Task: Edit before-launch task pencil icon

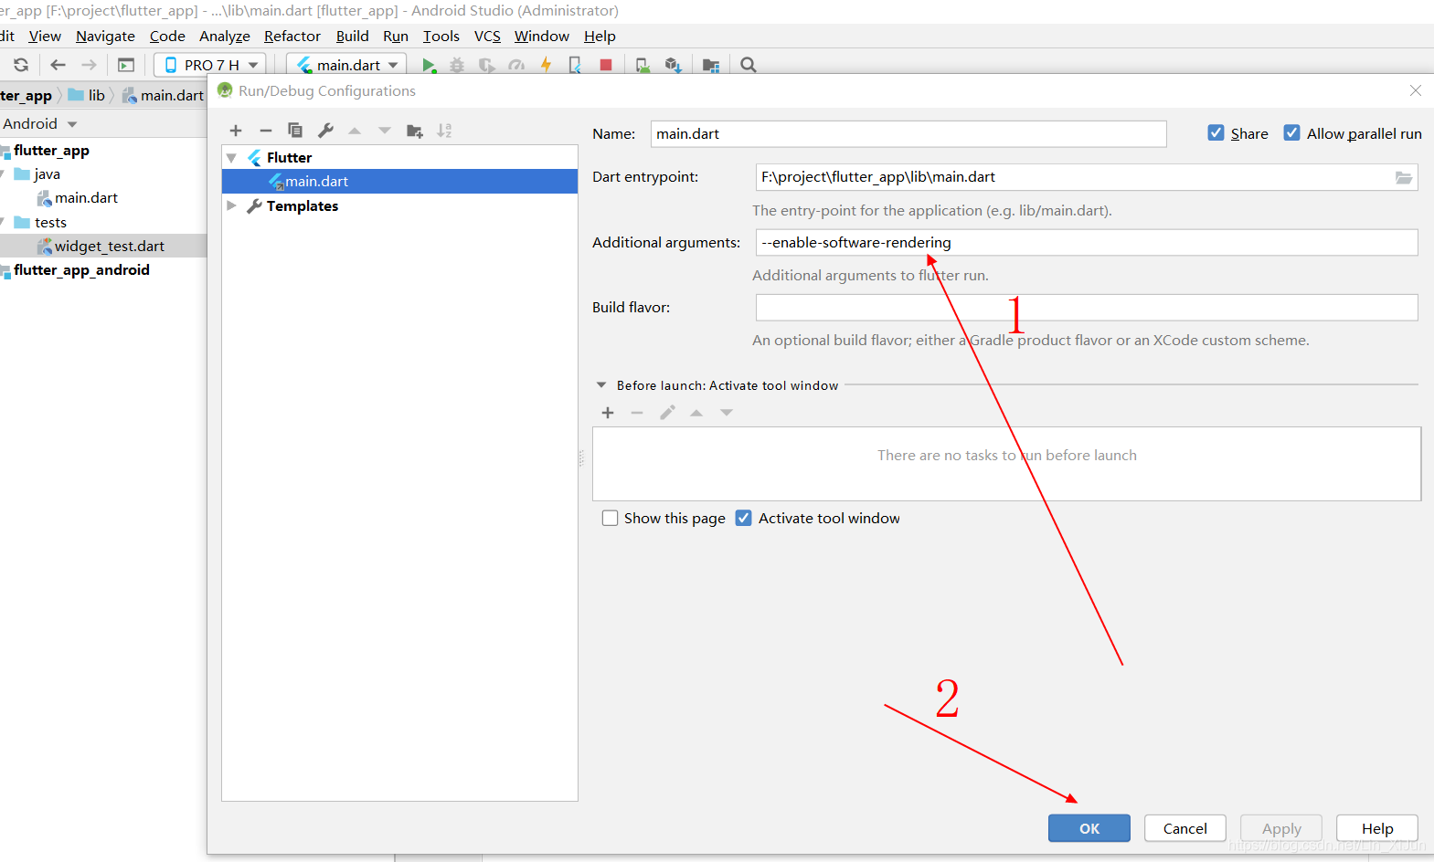Action: coord(668,413)
